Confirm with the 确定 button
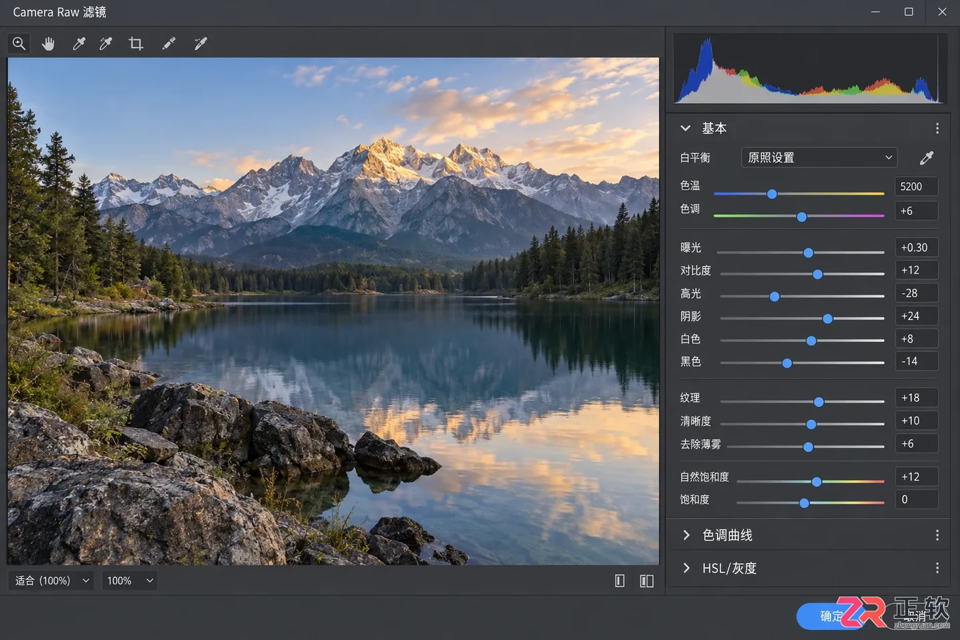Screen dimensions: 960x640 tap(831, 616)
